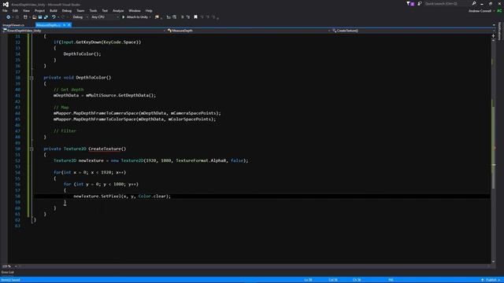Image resolution: width=504 pixels, height=283 pixels.
Task: Open the Team menu
Action: point(80,10)
